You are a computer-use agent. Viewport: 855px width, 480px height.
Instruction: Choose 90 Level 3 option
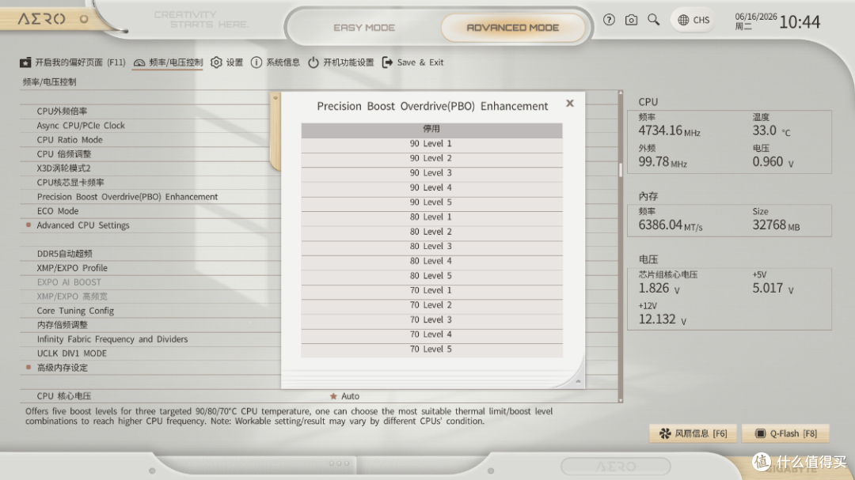pos(431,173)
